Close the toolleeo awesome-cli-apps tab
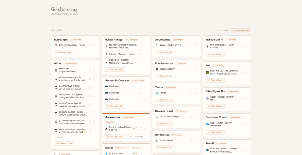Image resolution: width=302 pixels, height=155 pixels. pyautogui.click(x=94, y=79)
